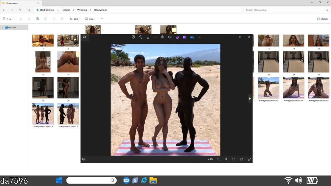Open the New dropdown in Explorer toolbar
The width and height of the screenshot is (331, 186).
(x=8, y=19)
